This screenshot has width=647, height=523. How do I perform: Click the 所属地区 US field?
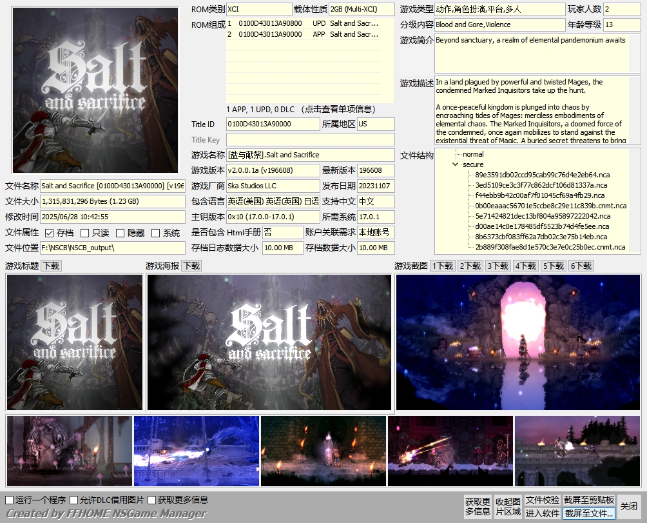tap(376, 124)
